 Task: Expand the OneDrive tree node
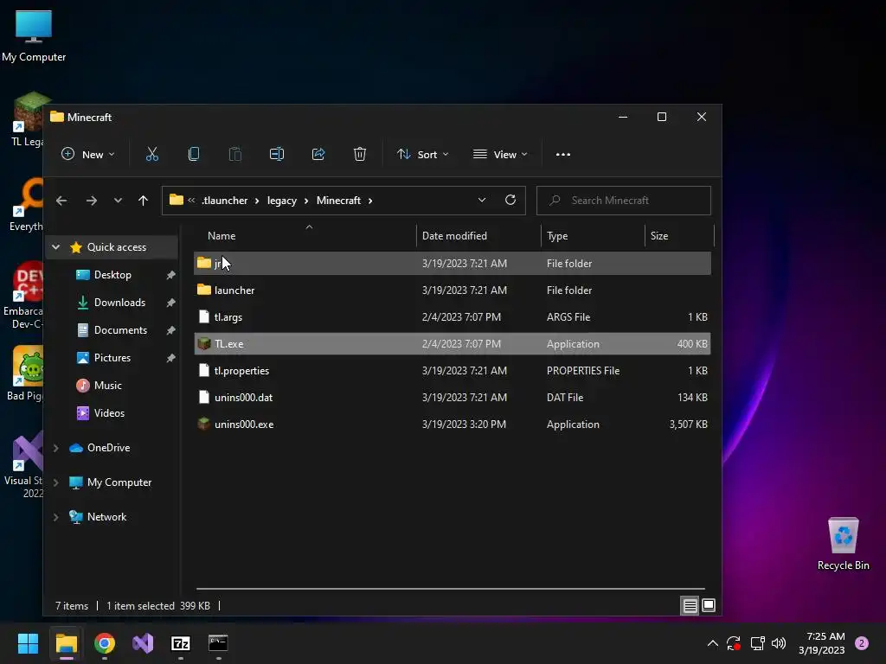[x=56, y=448]
